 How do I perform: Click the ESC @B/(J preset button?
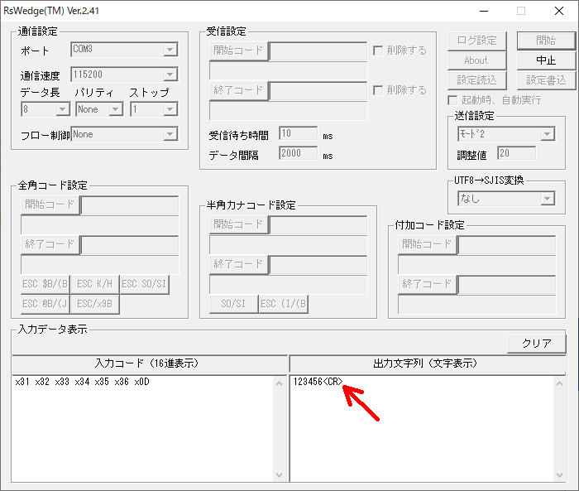pyautogui.click(x=45, y=304)
